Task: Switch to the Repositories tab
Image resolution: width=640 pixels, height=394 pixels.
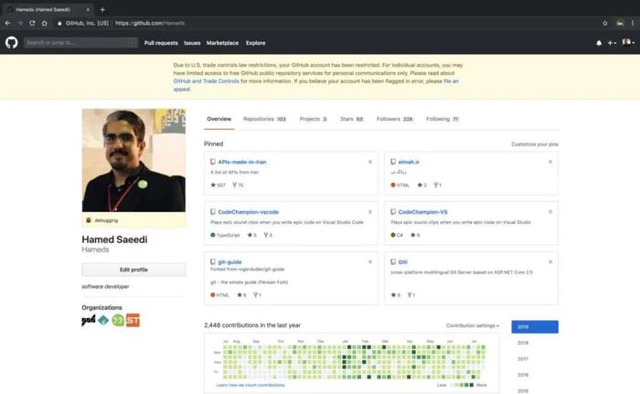Action: coord(264,119)
